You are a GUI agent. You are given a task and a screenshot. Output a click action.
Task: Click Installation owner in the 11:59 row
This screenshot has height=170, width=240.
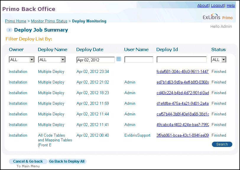pos(18,104)
